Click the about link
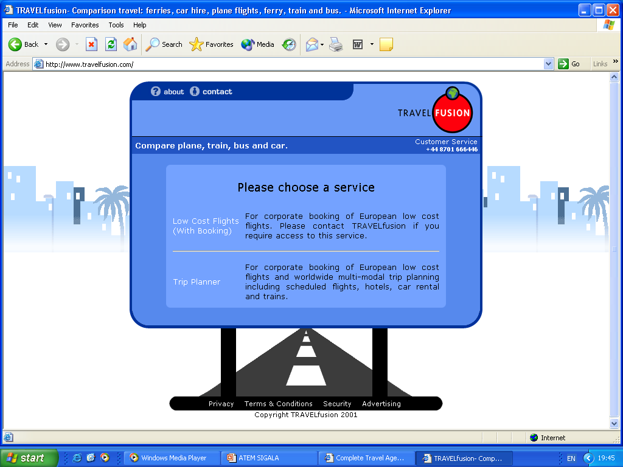 coord(173,92)
